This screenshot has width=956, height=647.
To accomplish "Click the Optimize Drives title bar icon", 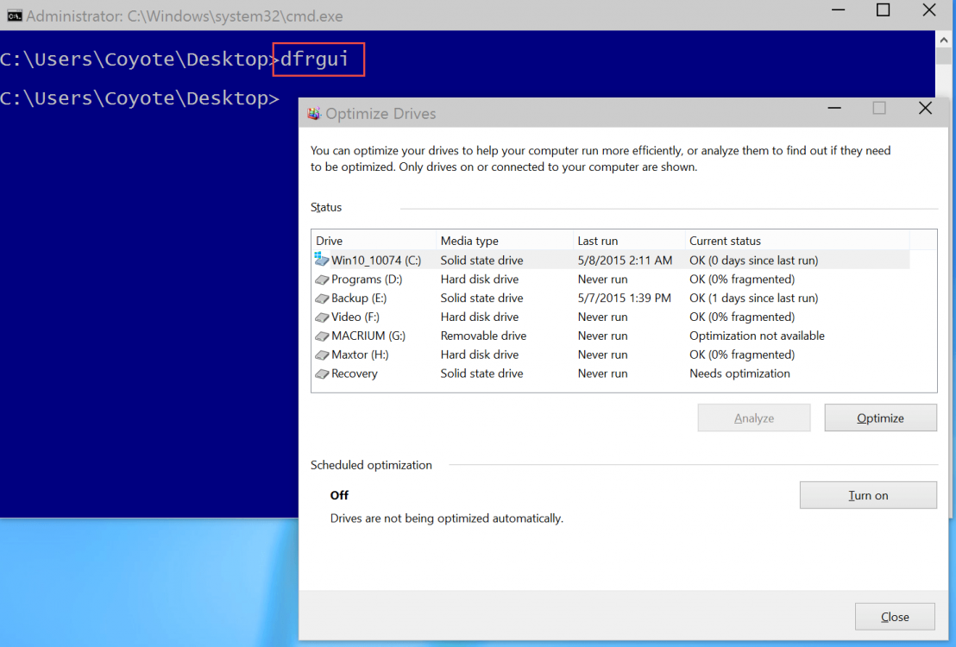I will [x=312, y=113].
